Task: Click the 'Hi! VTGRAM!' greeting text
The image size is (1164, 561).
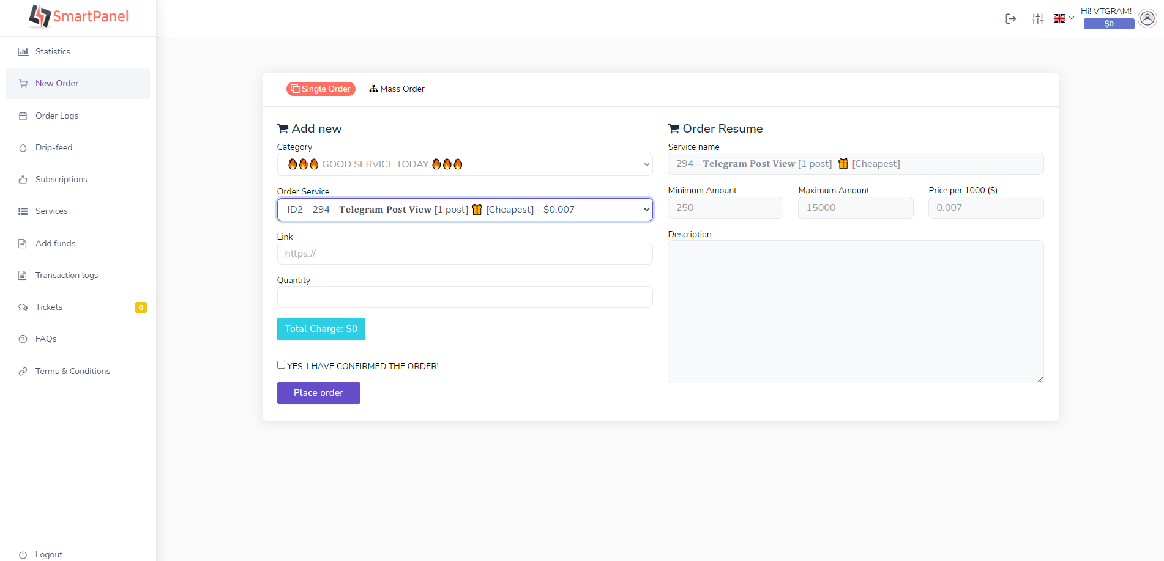Action: (1106, 11)
